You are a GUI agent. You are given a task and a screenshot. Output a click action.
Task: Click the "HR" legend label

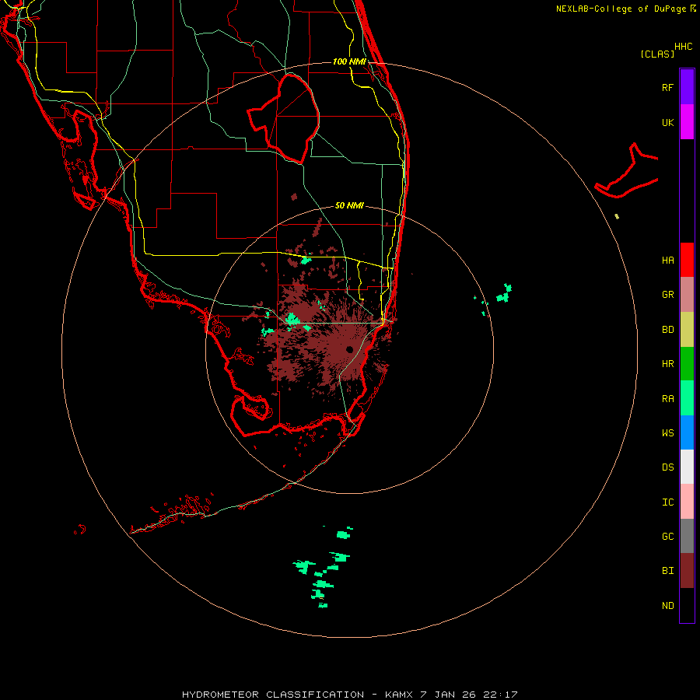[x=668, y=364]
